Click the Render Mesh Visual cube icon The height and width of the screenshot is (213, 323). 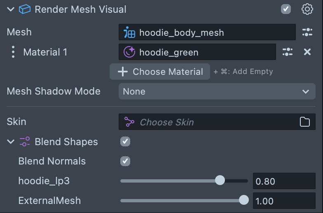[25, 9]
